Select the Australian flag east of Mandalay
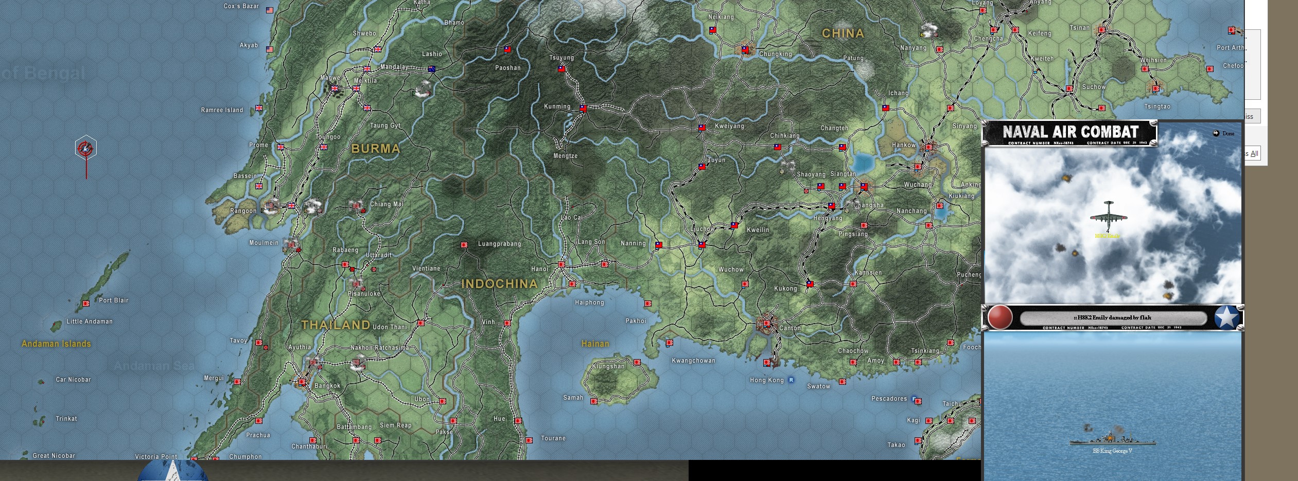1298x481 pixels. (432, 69)
